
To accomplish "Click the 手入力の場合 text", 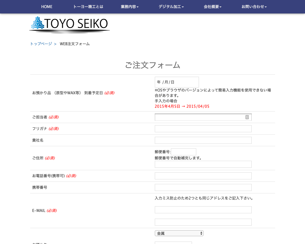I will (x=166, y=101).
